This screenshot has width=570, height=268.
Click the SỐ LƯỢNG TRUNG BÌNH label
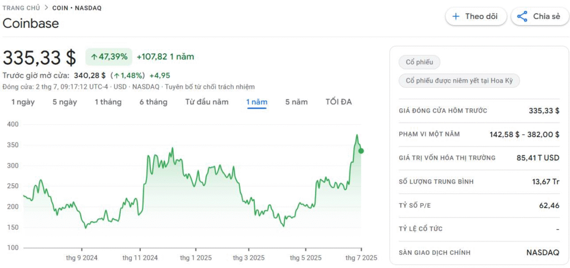tap(436, 182)
